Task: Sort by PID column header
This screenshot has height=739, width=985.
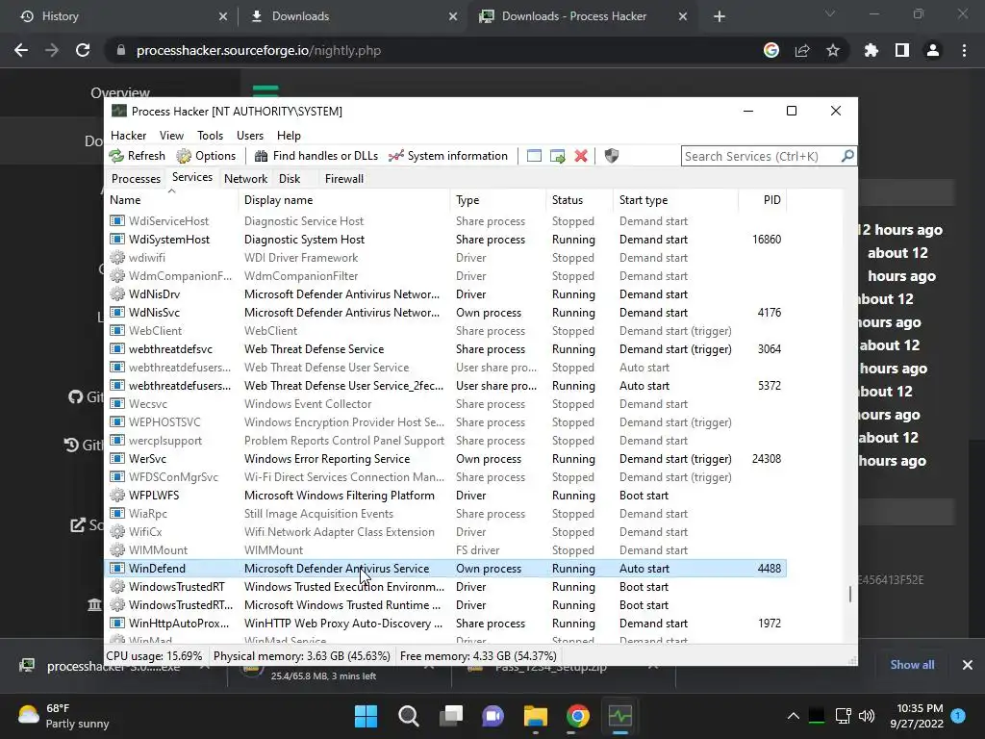Action: point(762,200)
